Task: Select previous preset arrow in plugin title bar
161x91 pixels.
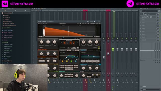Action: [95, 21]
